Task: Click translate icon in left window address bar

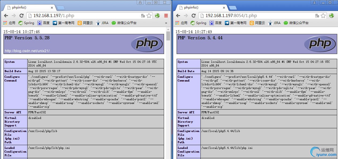Action: click(x=143, y=16)
